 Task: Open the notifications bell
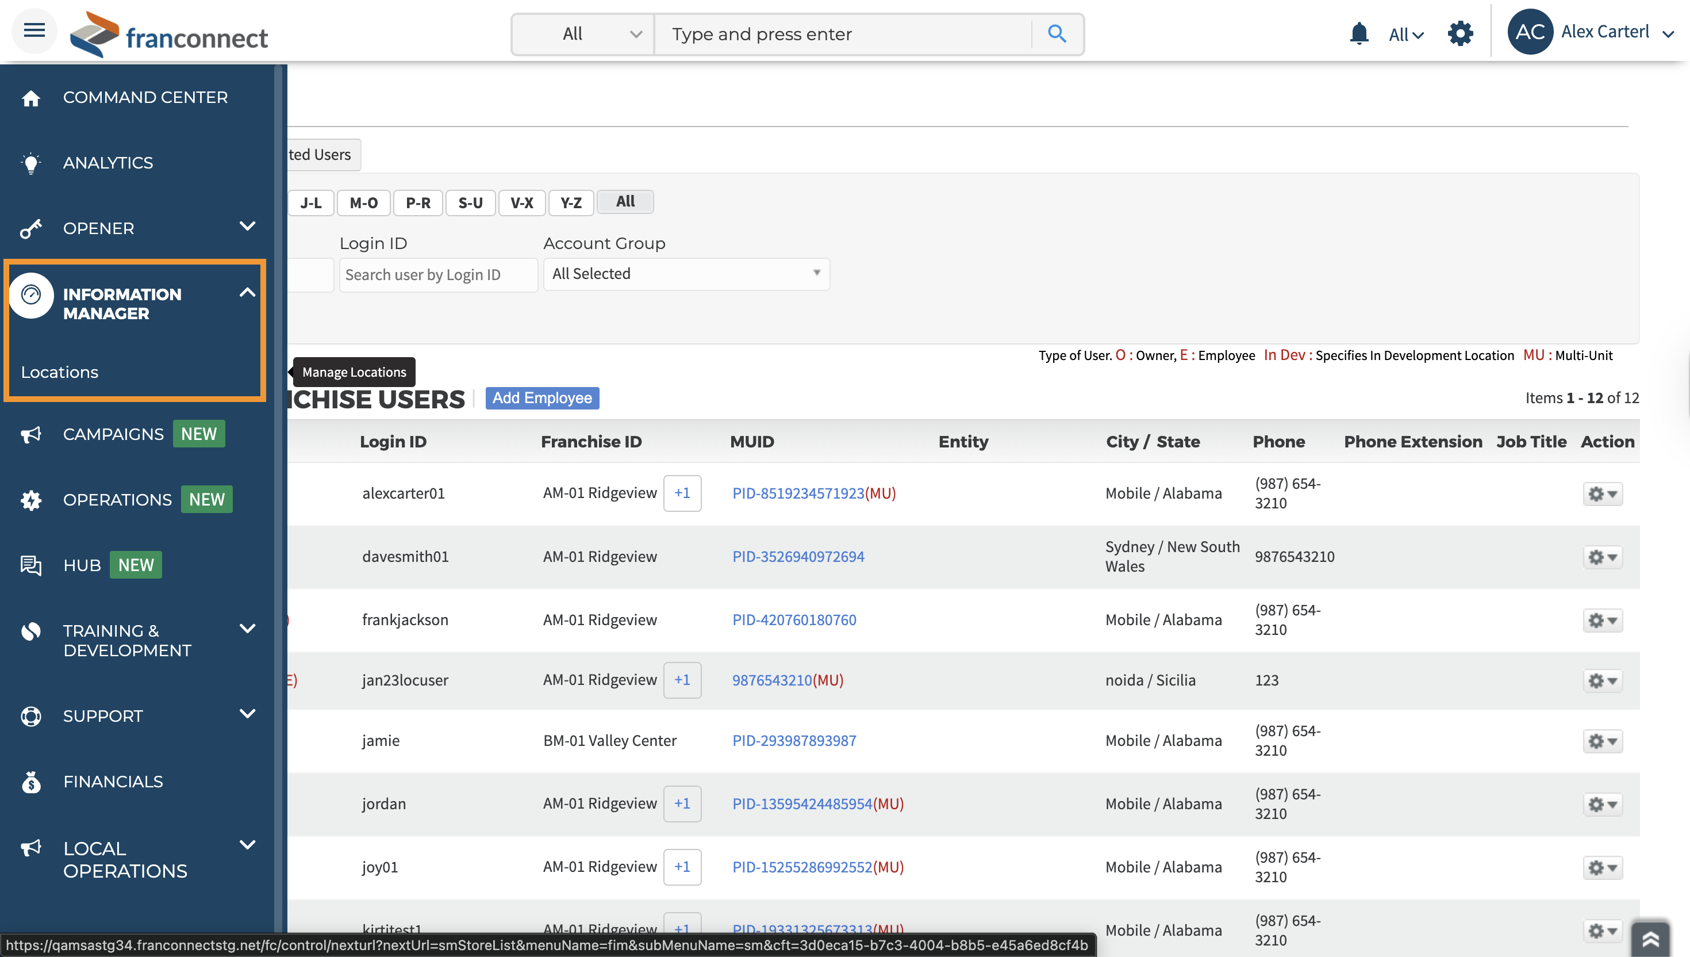pos(1358,33)
